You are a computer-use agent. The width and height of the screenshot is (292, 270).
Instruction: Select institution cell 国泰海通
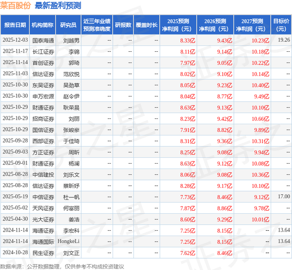tap(43, 40)
